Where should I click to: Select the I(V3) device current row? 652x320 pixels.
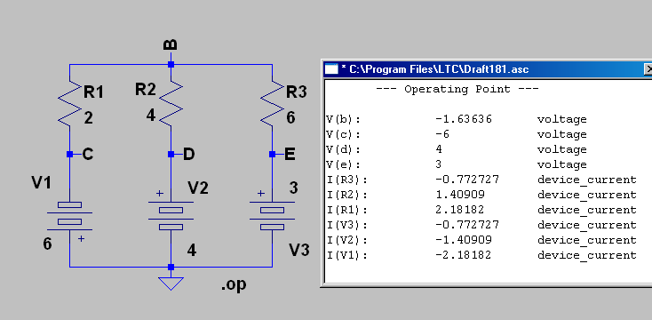(x=481, y=225)
